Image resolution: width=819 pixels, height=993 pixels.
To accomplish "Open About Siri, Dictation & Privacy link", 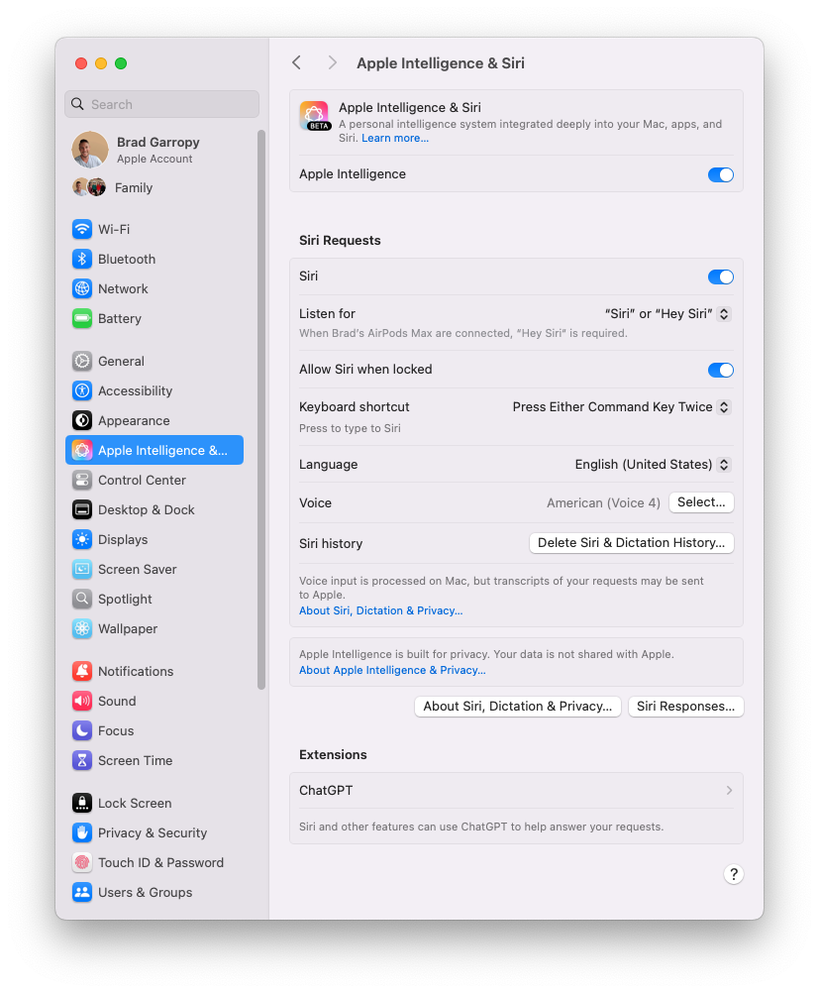I will pyautogui.click(x=381, y=610).
